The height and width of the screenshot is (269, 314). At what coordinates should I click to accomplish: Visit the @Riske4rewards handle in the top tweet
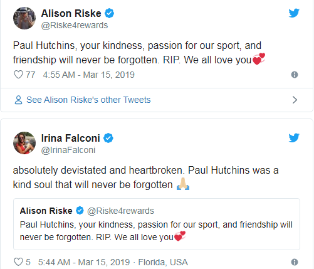click(x=75, y=25)
